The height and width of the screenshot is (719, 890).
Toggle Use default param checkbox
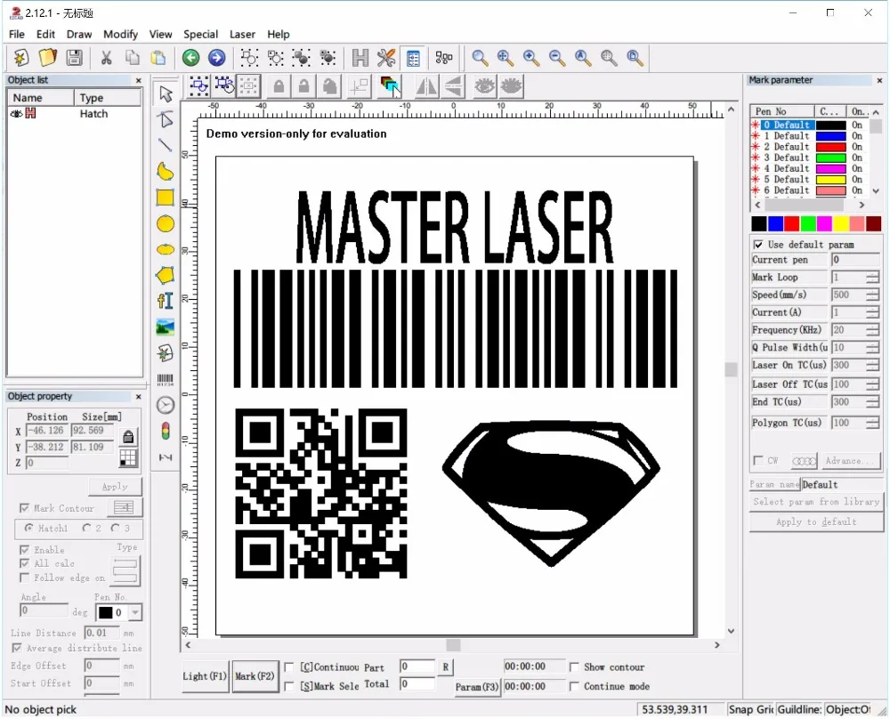pyautogui.click(x=757, y=245)
